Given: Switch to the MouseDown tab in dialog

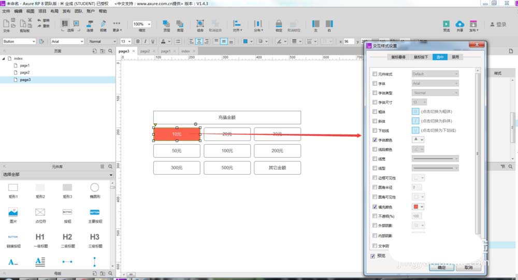Looking at the screenshot, I should tap(421, 57).
